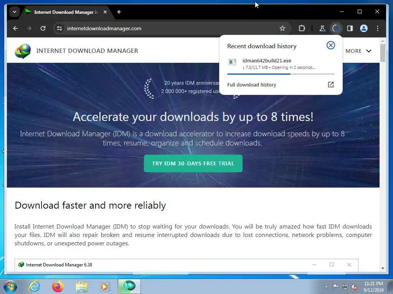Viewport: 393px width, 294px height.
Task: Show hidden tray icons arrow
Action: (326, 287)
